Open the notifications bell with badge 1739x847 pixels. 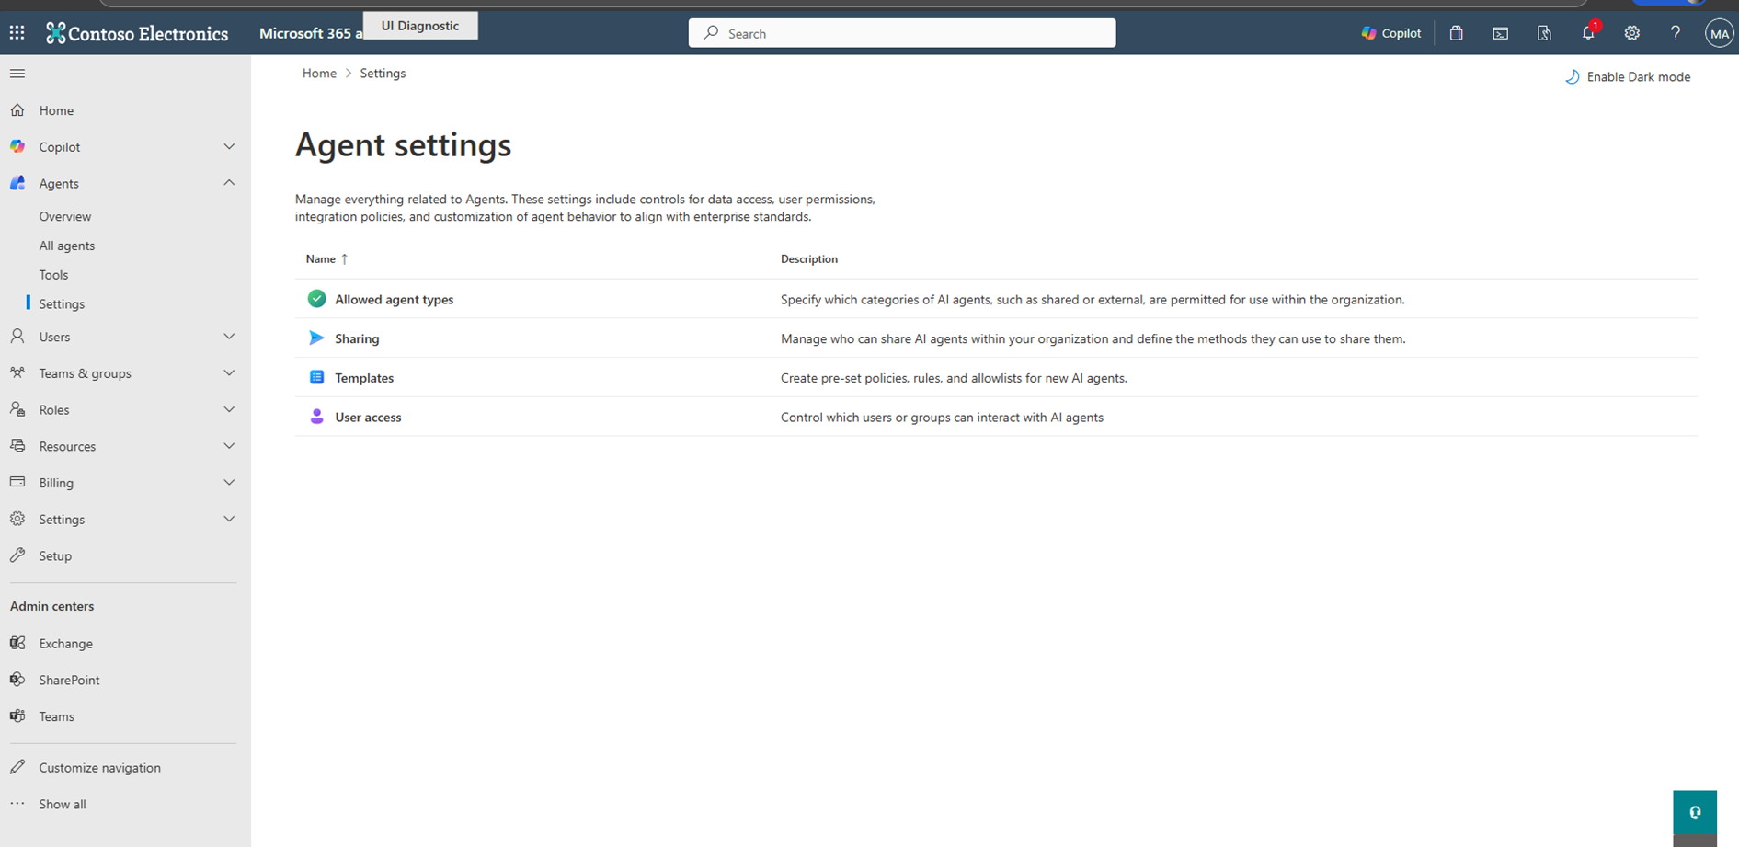point(1587,33)
